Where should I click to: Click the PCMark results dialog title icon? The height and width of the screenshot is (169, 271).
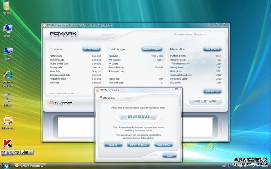(x=98, y=90)
